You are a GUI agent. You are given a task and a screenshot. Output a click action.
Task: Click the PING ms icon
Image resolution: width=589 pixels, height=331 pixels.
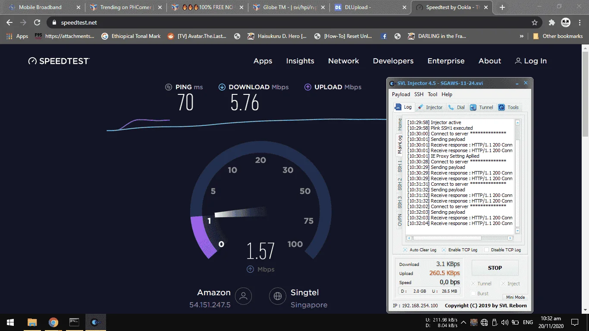coord(169,87)
